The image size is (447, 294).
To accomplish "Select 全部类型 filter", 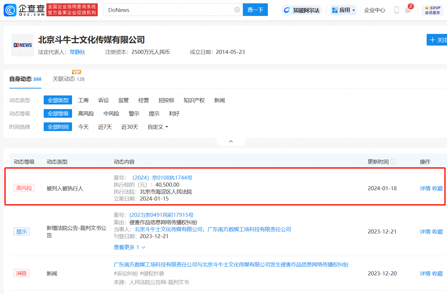I will point(58,100).
